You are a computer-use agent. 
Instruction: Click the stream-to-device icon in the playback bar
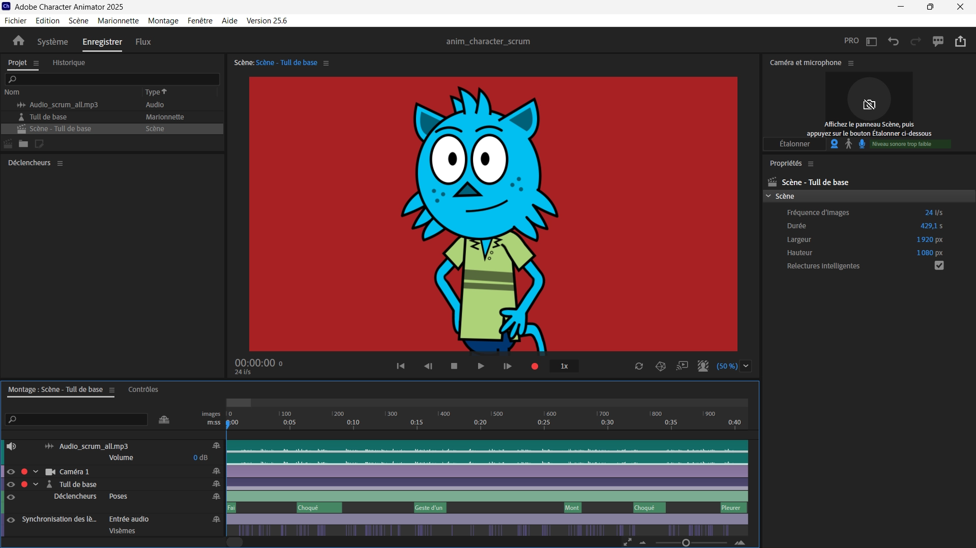(x=683, y=366)
